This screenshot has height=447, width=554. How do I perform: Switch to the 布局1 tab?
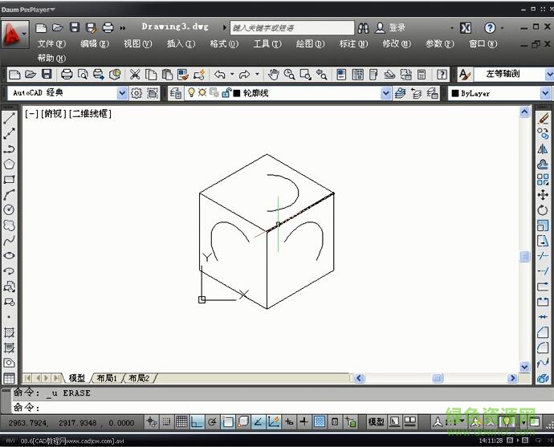point(106,378)
